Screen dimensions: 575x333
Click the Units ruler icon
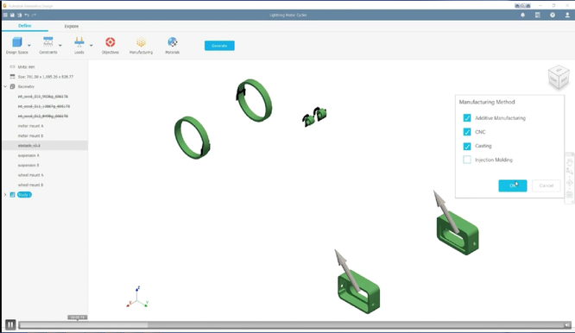click(x=12, y=66)
